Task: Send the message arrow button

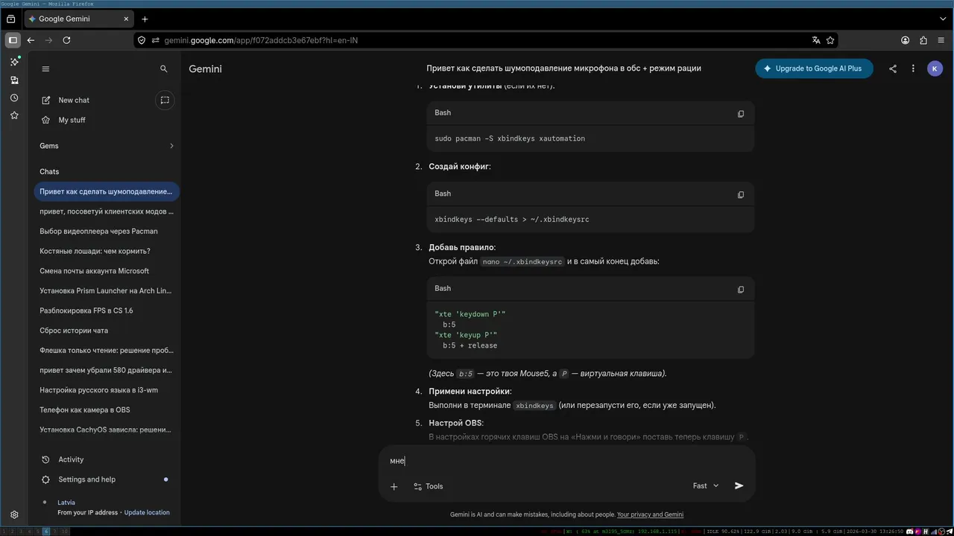Action: (x=739, y=485)
